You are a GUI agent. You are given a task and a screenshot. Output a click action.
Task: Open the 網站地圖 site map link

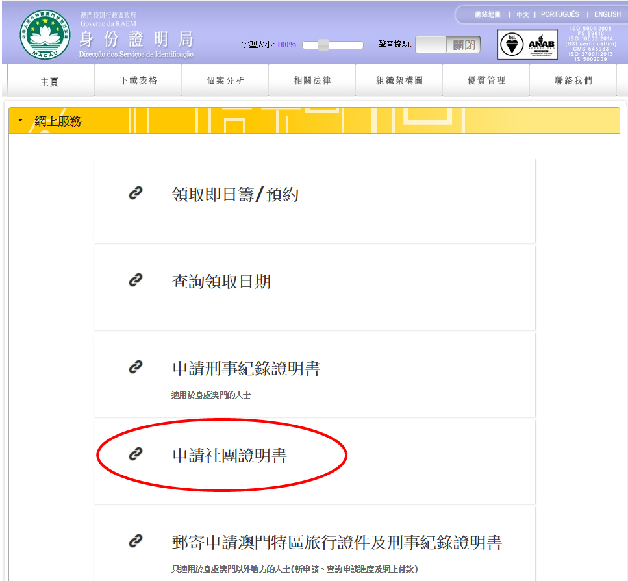[487, 14]
